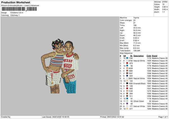Click the Width value 2.63 in
The image size is (169, 119).
coord(165,10)
